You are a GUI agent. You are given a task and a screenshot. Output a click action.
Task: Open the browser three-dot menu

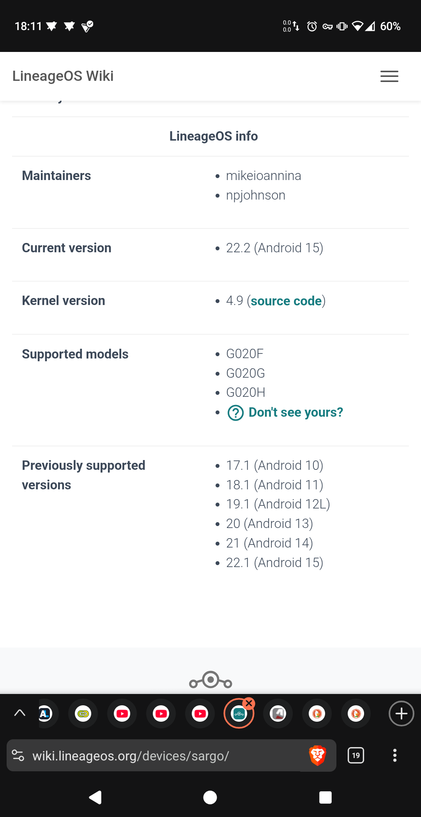click(x=395, y=755)
